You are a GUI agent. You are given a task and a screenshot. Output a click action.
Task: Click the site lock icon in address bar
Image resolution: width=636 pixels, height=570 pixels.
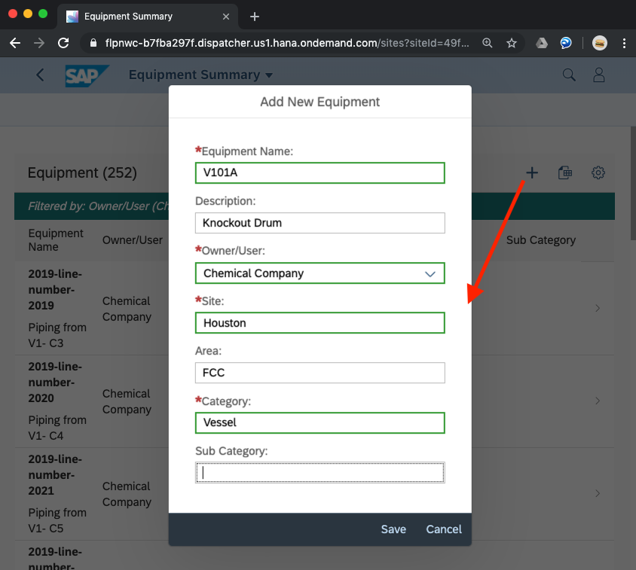pyautogui.click(x=93, y=43)
